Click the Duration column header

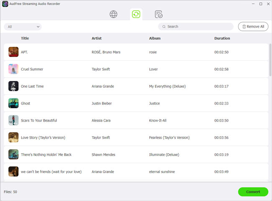pos(222,38)
